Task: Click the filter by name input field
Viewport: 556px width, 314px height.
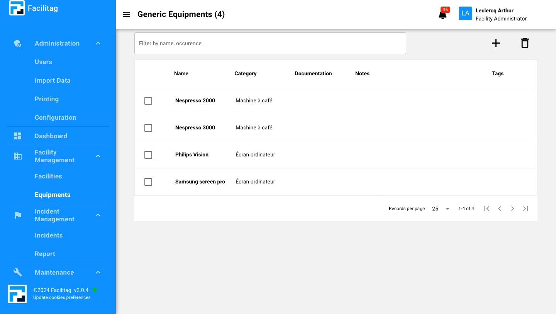Action: pyautogui.click(x=270, y=43)
